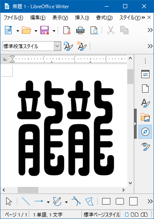Open the 標準段落スタイル paragraph style dropdown
The image size is (154, 219).
(x=57, y=46)
